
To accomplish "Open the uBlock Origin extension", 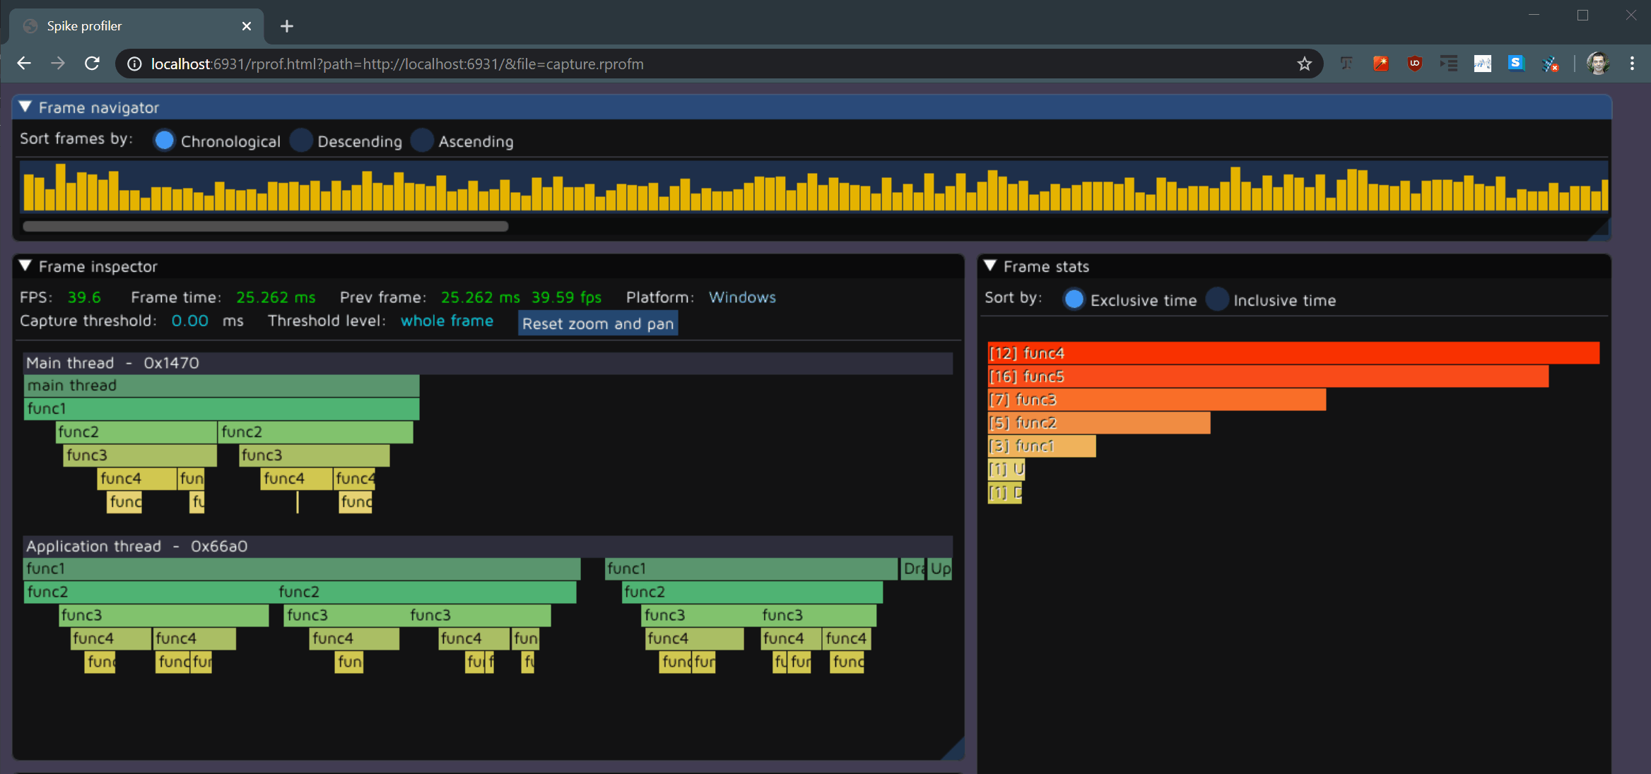I will pyautogui.click(x=1414, y=64).
